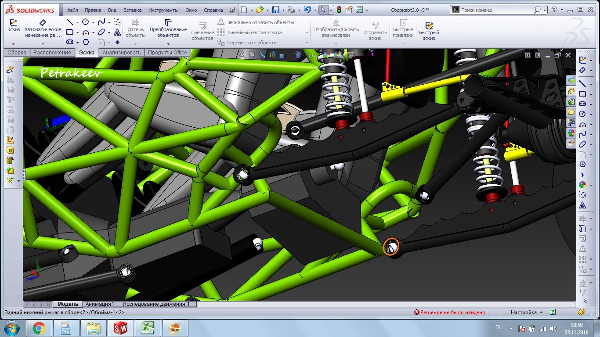The width and height of the screenshot is (600, 337).
Task: Click the Эскиз sketch button
Action: click(x=14, y=26)
